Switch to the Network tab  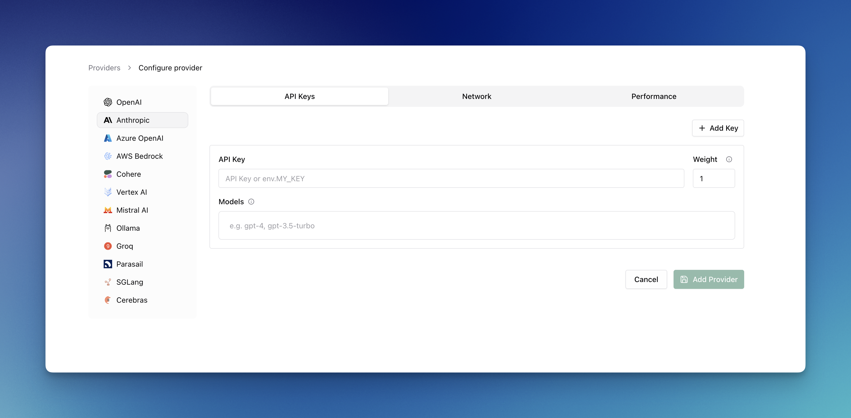[476, 96]
